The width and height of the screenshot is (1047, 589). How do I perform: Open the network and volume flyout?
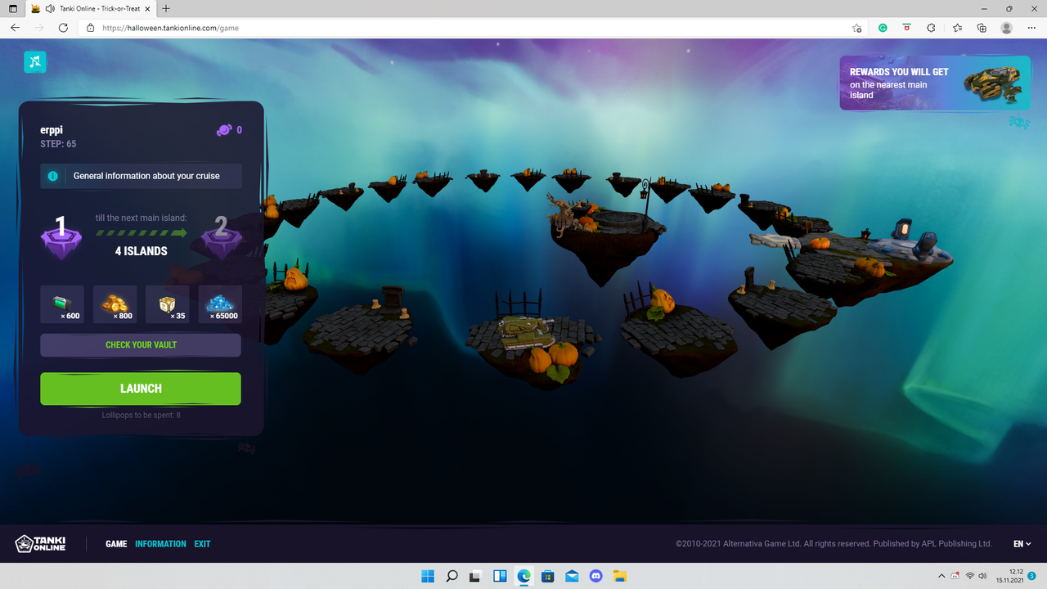coord(976,576)
